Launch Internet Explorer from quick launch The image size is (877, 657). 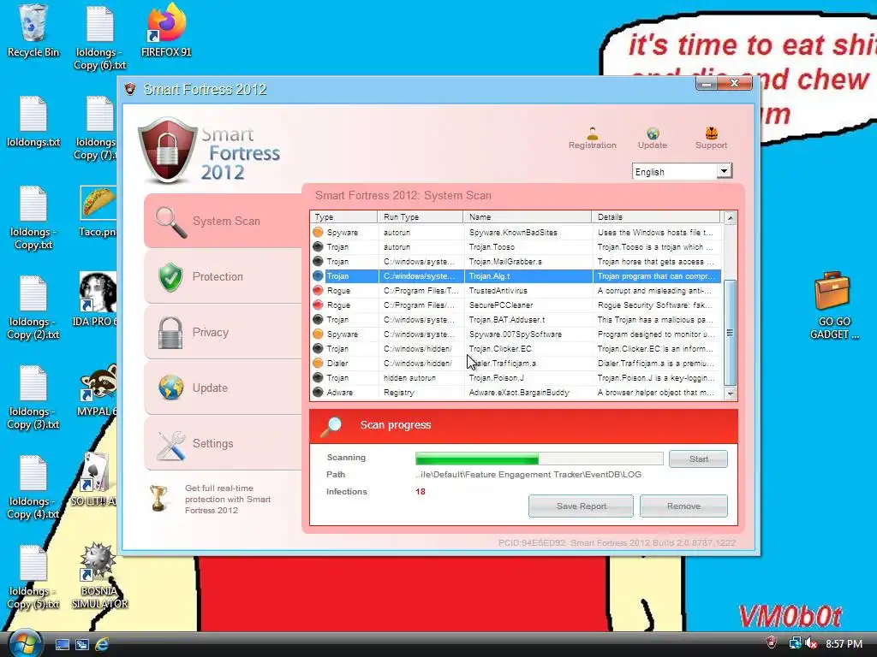(x=102, y=644)
